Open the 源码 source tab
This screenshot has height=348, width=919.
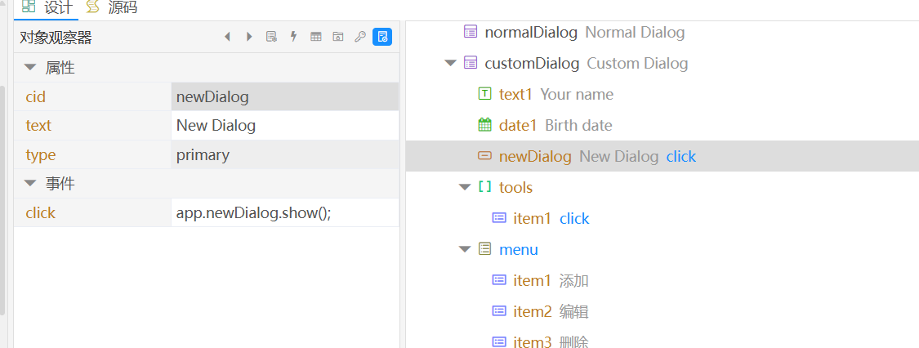(113, 7)
